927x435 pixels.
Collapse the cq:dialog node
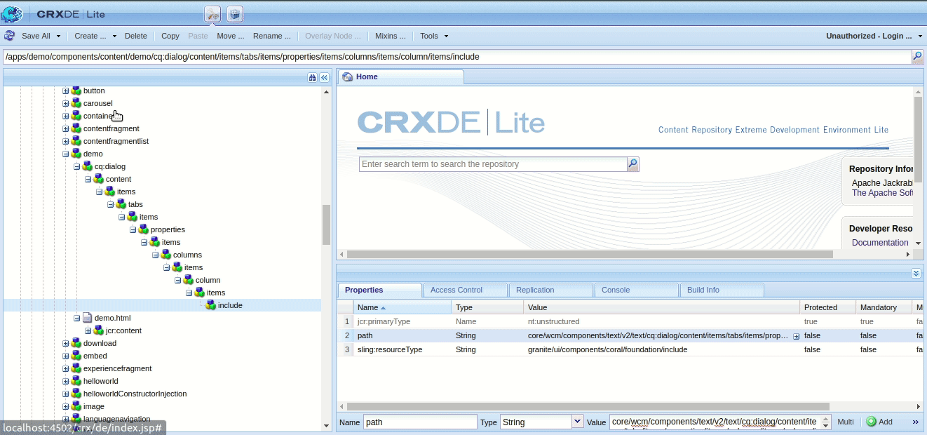(77, 166)
